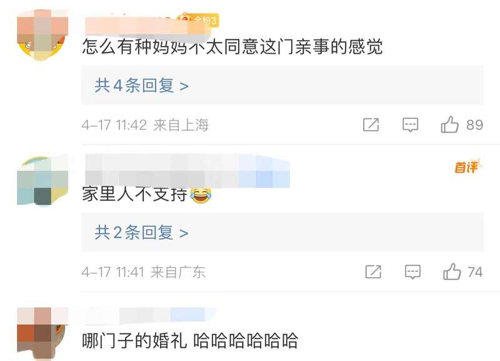This screenshot has height=361, width=500.
Task: Reply to the Guangdong comment via bubble icon
Action: 412,272
